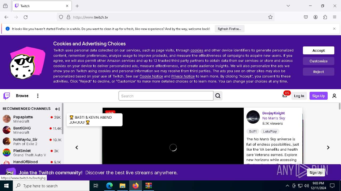Close the Twitch browser tab

67,6
